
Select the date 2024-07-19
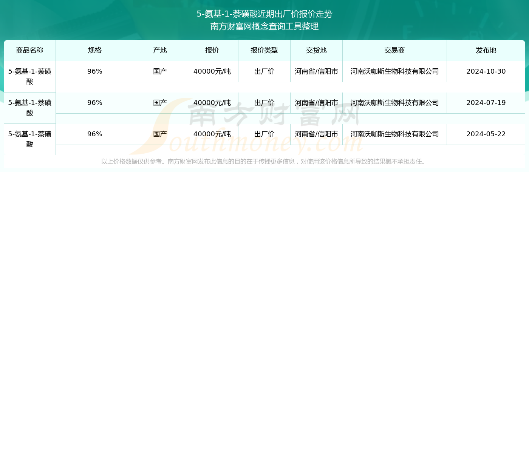click(486, 103)
